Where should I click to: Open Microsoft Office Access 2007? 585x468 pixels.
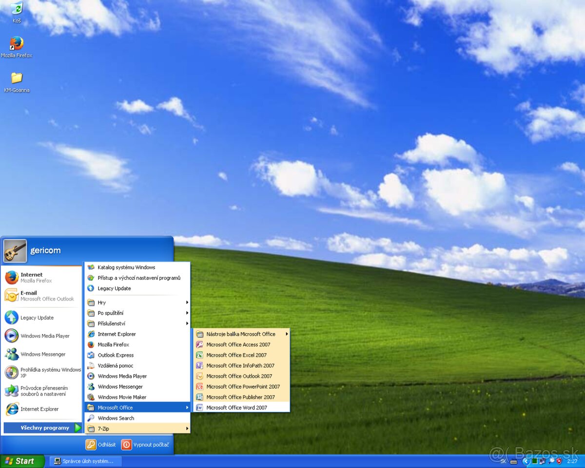(x=238, y=344)
